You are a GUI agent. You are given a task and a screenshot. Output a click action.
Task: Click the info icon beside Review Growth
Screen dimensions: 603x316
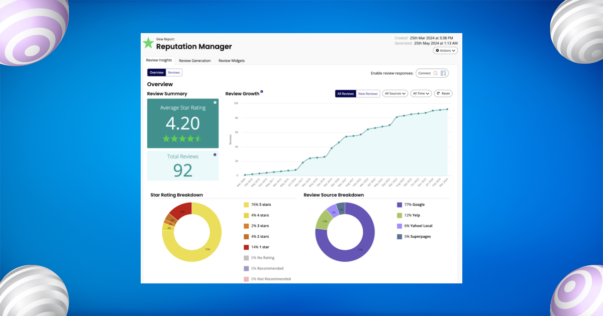(x=262, y=92)
